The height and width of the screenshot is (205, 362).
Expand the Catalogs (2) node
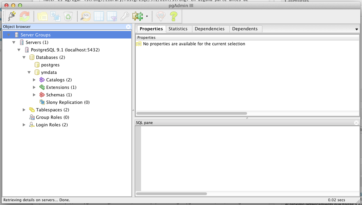34,80
